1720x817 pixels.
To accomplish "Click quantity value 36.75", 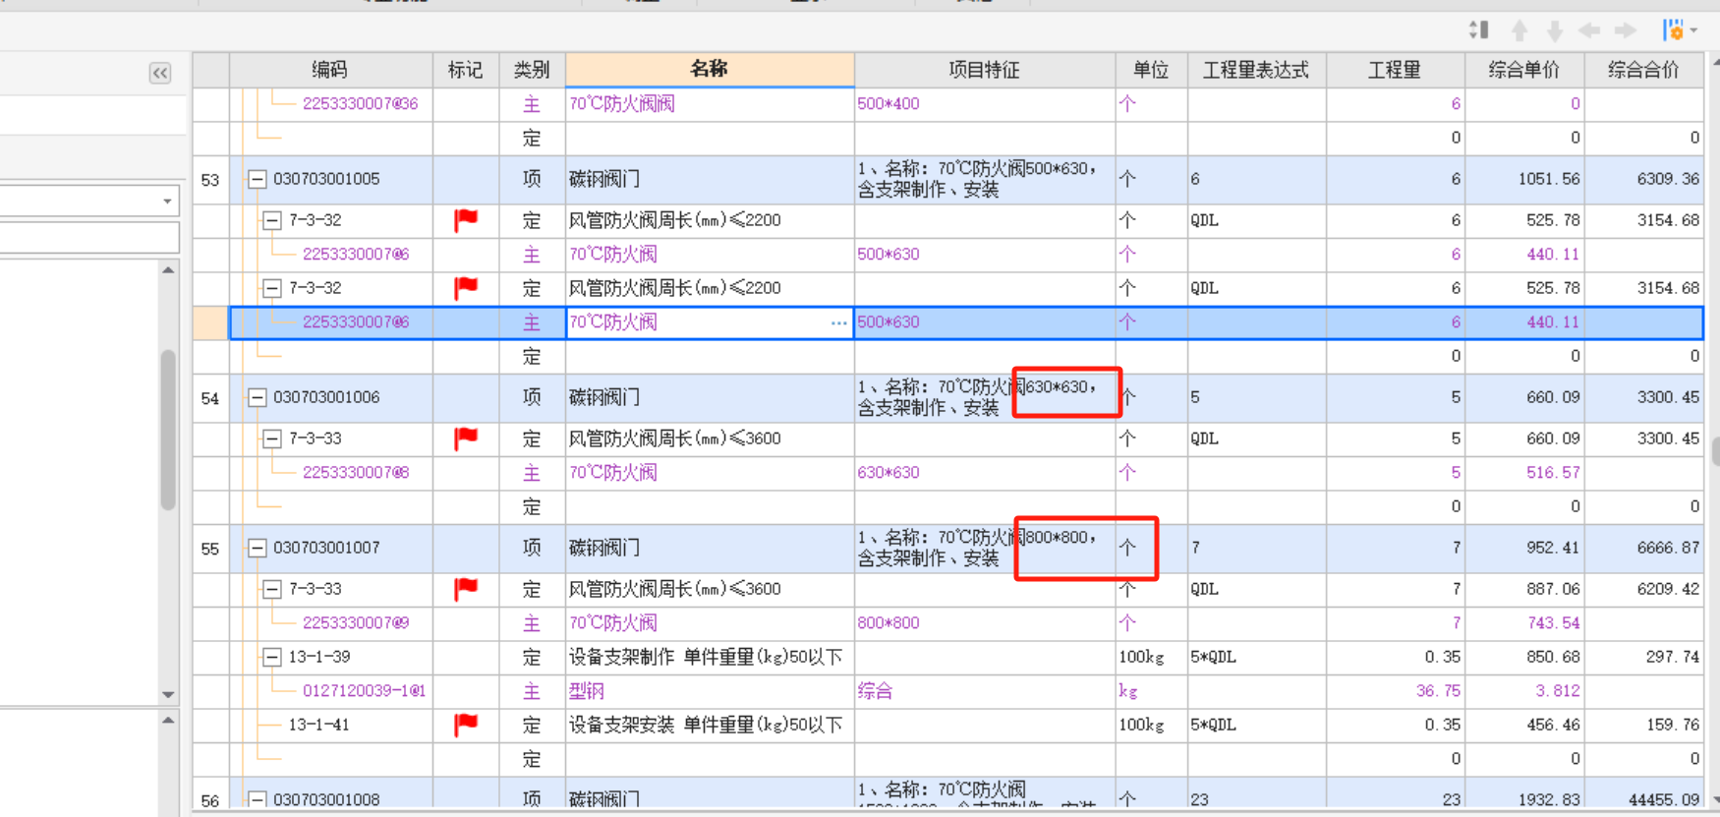I will 1438,691.
